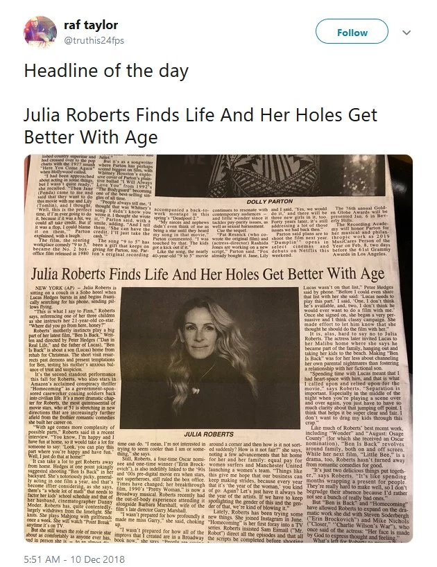Open the tweet timestamp 10 Dec 2018
Image resolution: width=437 pixels, height=567 pixels.
click(97, 559)
